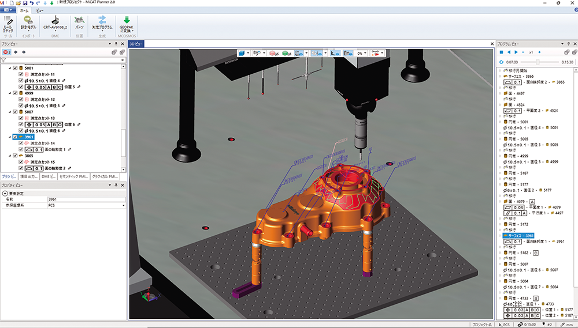
Task: Click the パーツ part placement icon
Action: 80,23
